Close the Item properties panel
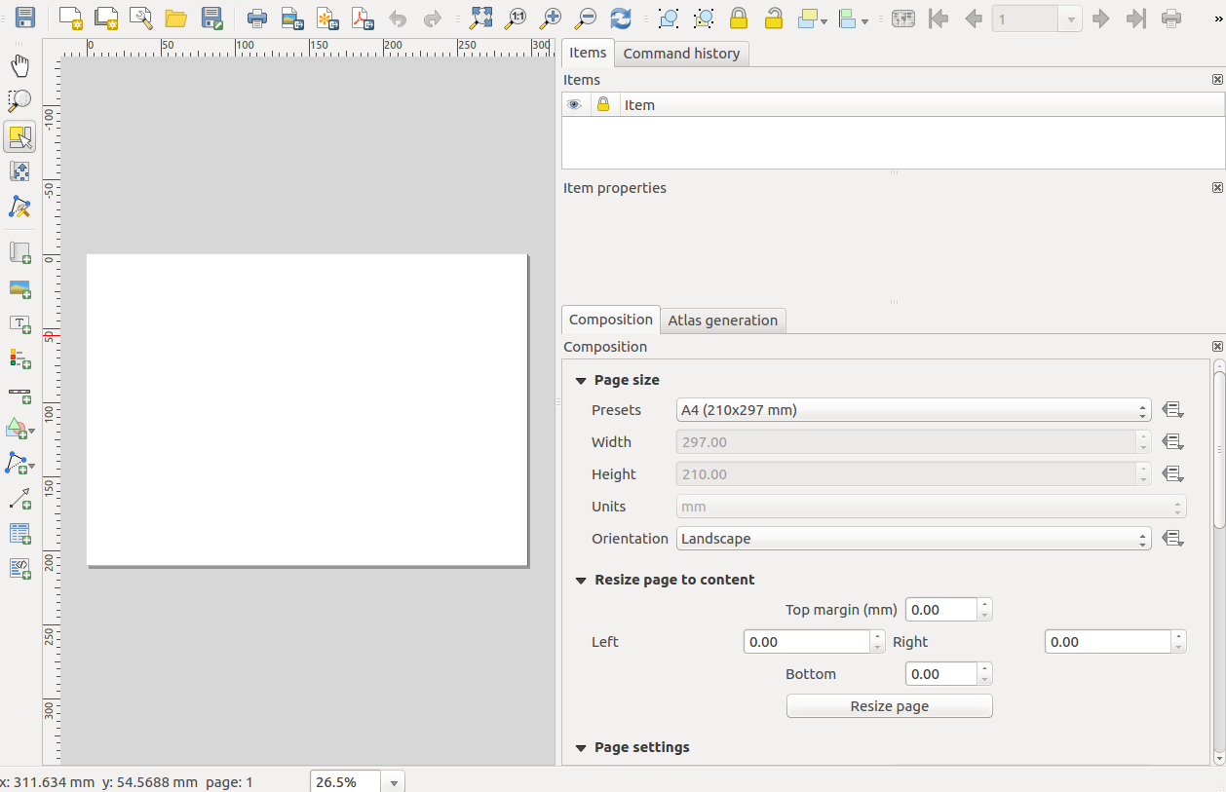 1217,187
